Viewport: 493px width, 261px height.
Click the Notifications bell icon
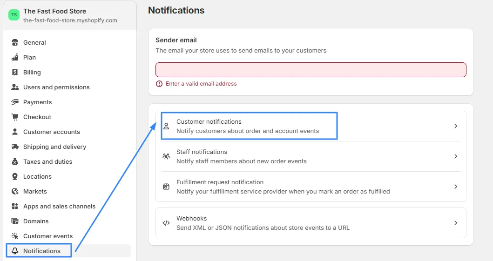[15, 251]
